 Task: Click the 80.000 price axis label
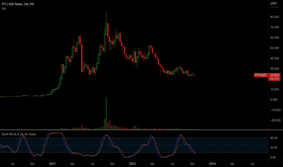point(274,17)
